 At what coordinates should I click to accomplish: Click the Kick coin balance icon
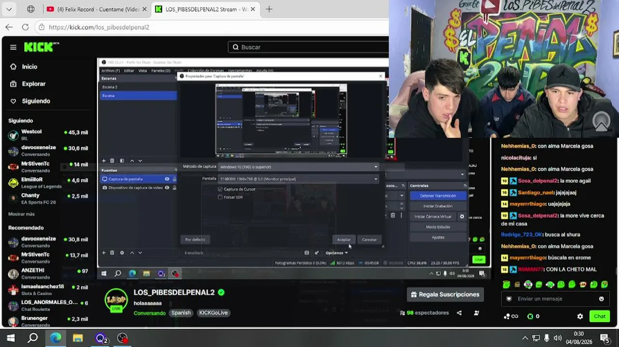[x=530, y=317]
